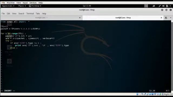Open the system menu arrow in top bar

tap(171, 6)
